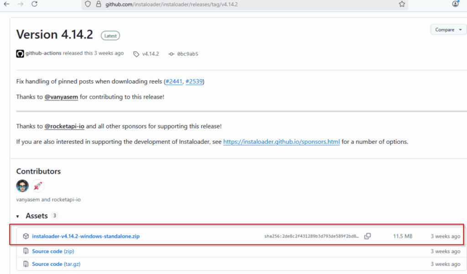Screen dimensions: 467x274
Task: Go forward to the next page
Action: (x=21, y=4)
